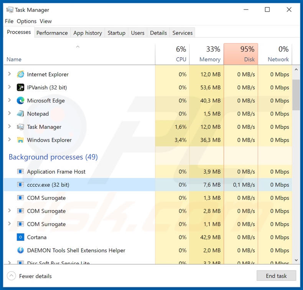Expand the Windows Explorer process group
The width and height of the screenshot is (303, 290).
coord(9,139)
